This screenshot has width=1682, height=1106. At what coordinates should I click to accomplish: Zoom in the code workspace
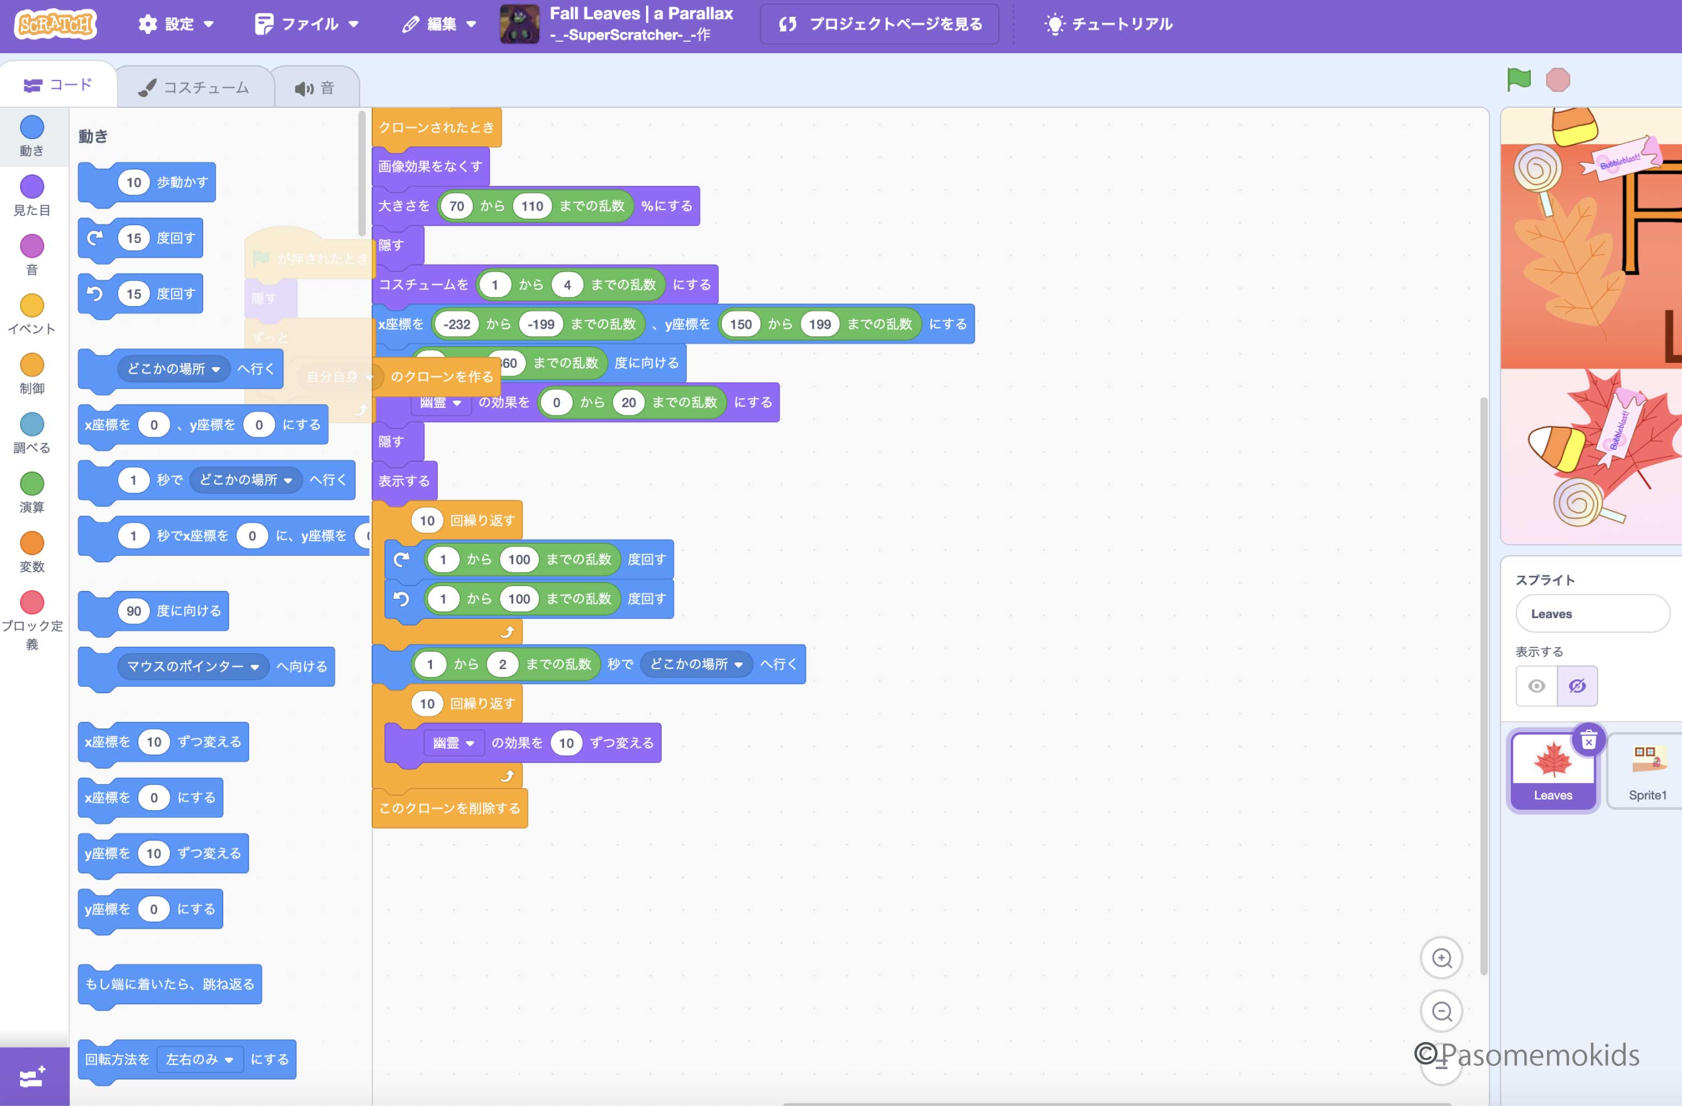coord(1442,958)
